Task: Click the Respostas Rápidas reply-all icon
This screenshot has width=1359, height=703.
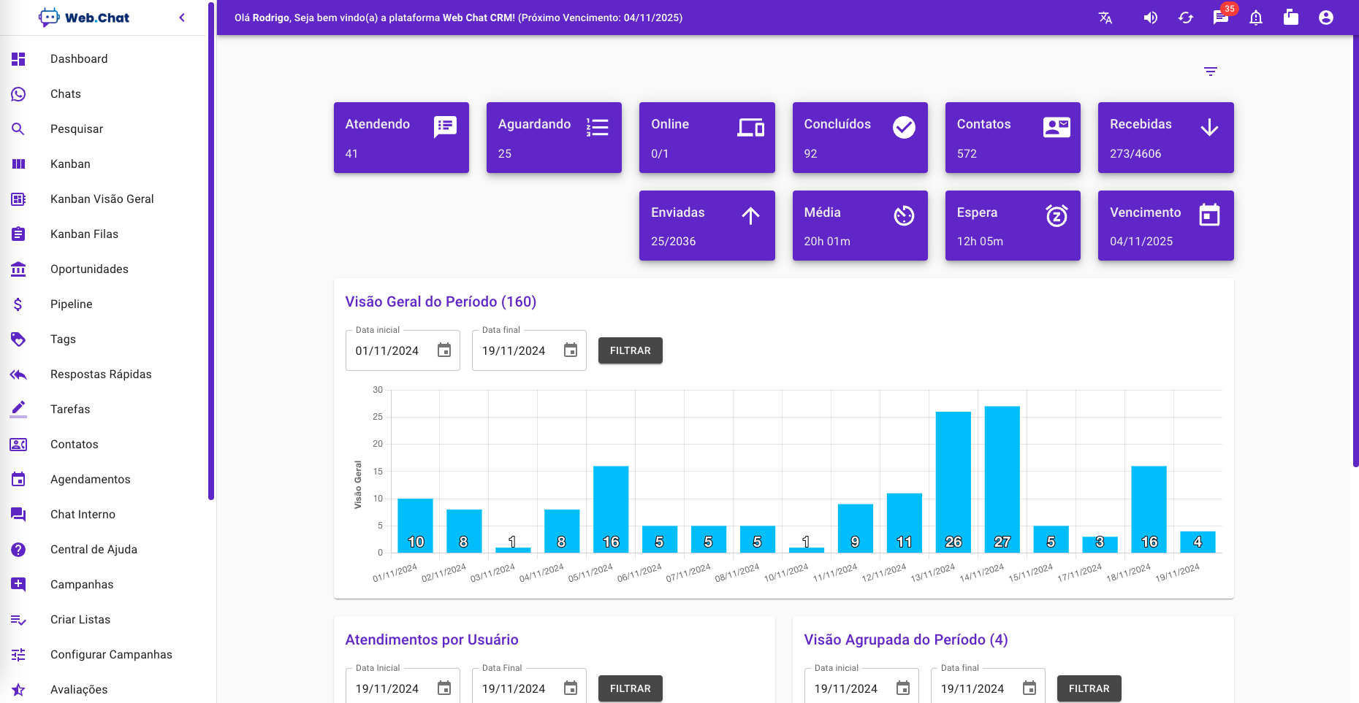Action: tap(18, 374)
